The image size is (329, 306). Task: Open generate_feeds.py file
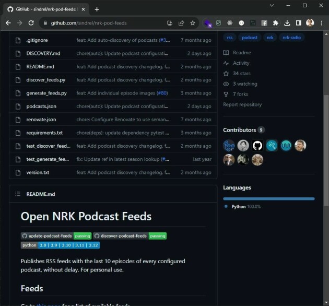[46, 93]
